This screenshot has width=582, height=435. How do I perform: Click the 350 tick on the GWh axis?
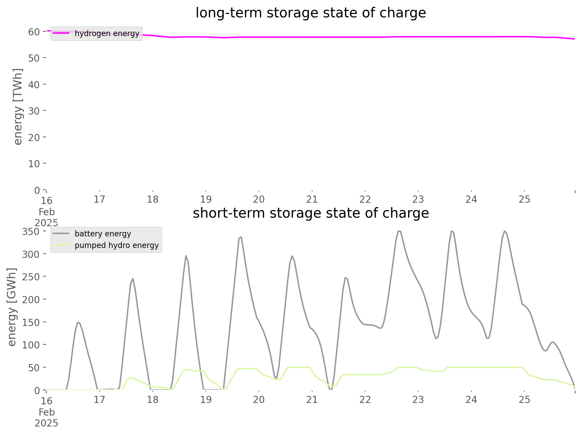(x=32, y=232)
